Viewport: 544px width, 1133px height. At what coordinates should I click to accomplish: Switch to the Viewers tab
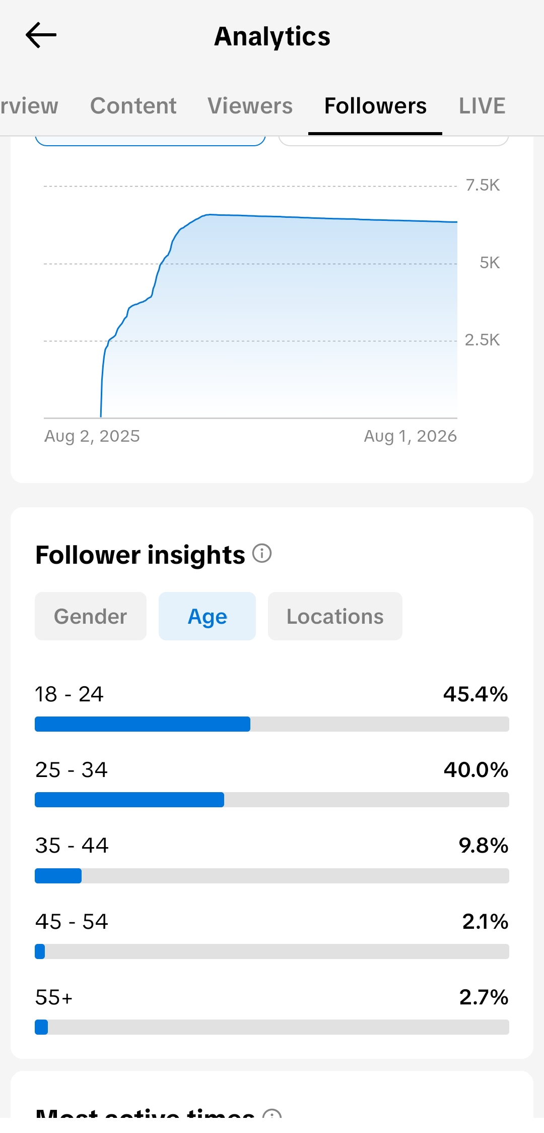pyautogui.click(x=250, y=106)
